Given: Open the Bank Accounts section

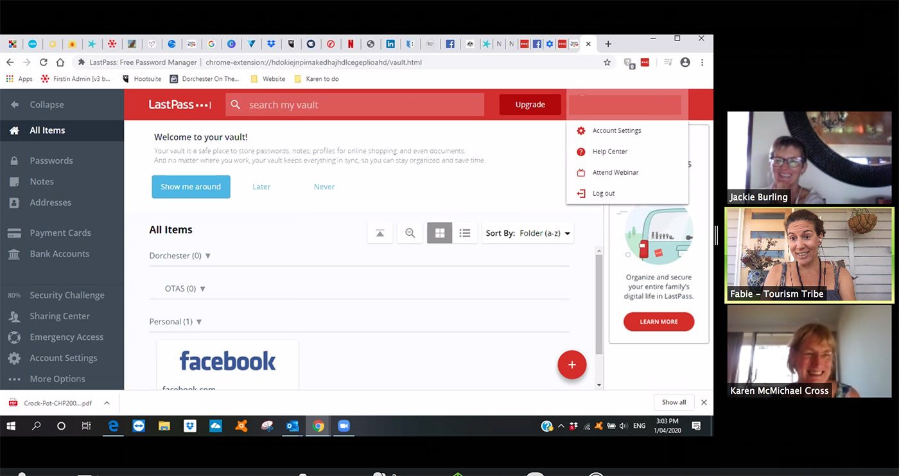Looking at the screenshot, I should coord(49,254).
